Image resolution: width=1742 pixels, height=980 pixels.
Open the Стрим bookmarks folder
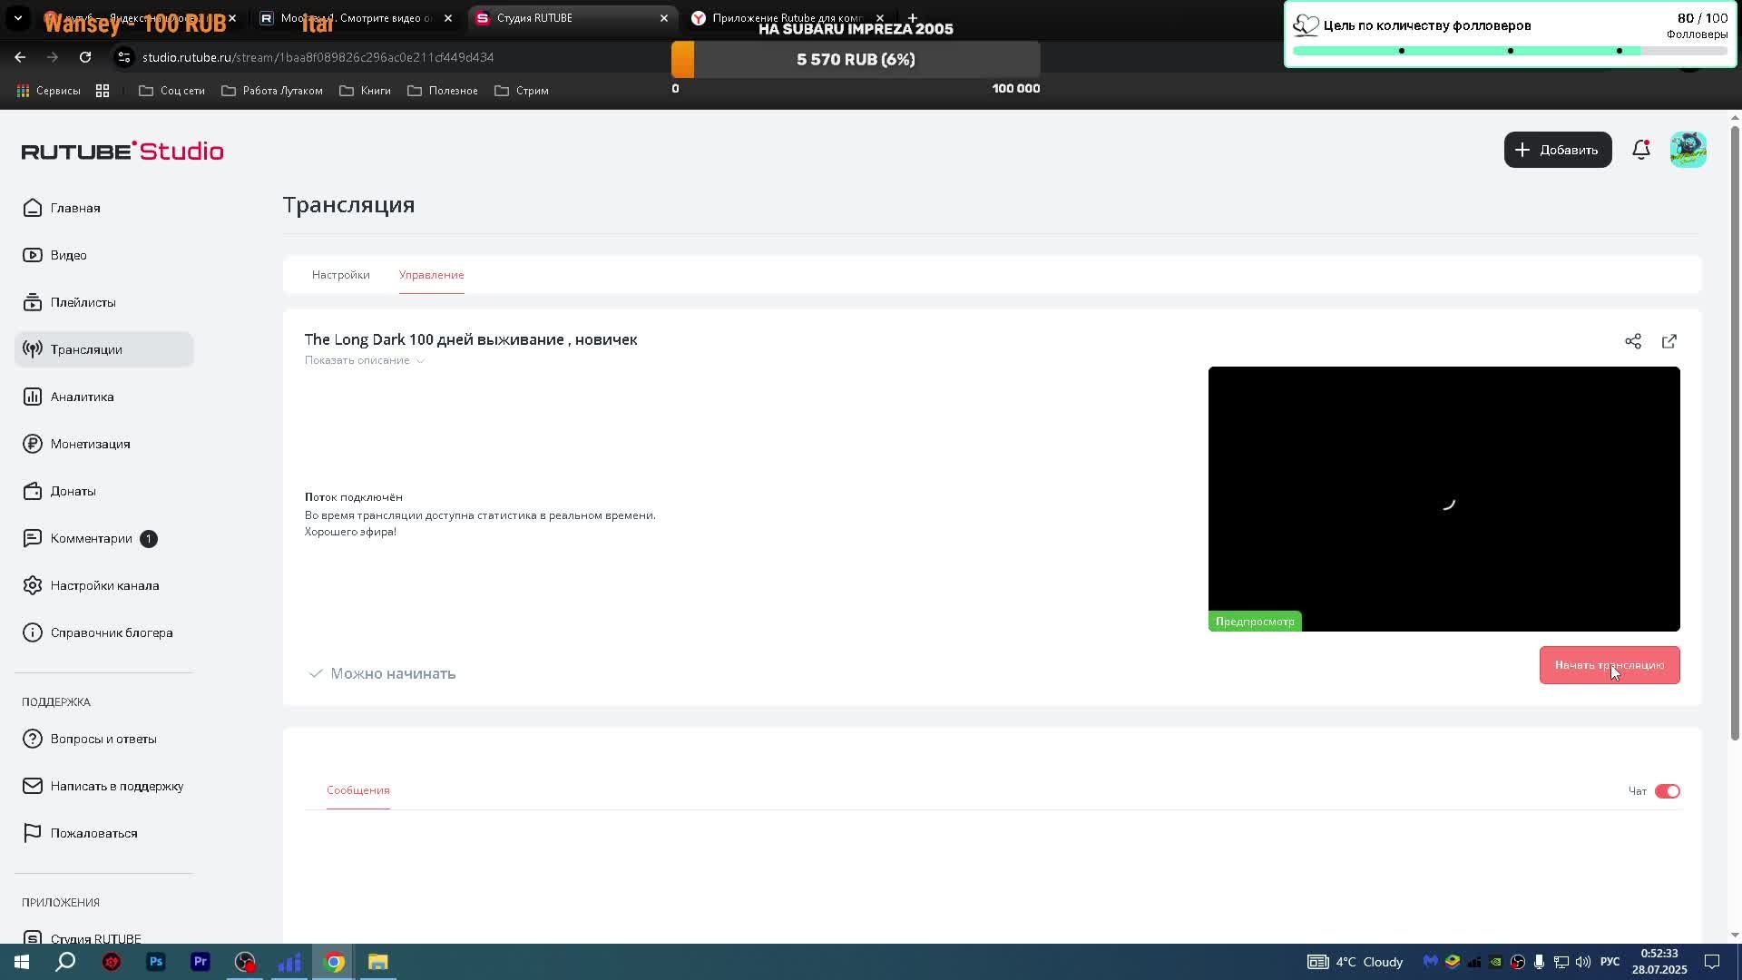click(x=522, y=91)
